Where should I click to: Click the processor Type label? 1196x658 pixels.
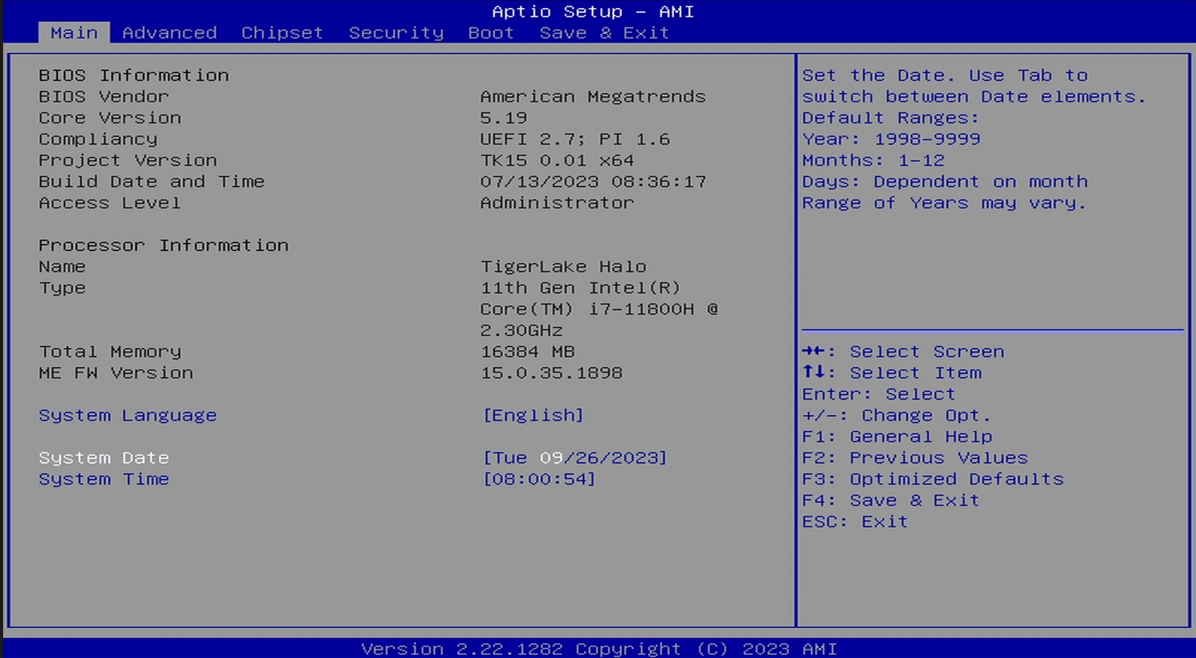pyautogui.click(x=62, y=288)
